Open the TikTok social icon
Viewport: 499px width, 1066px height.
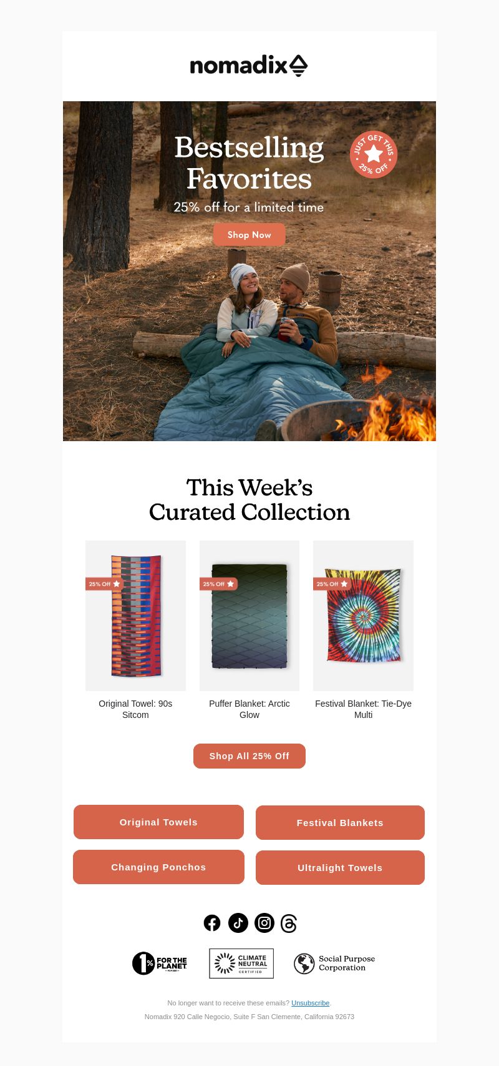(238, 923)
